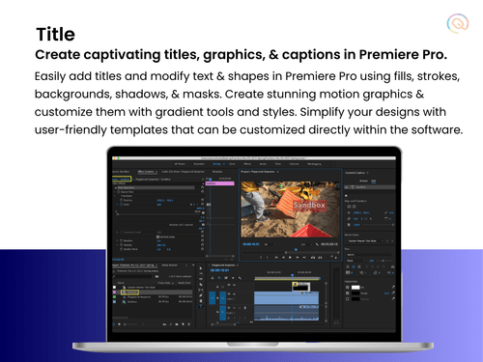Reset the Position parameter in Effect Controls

[203, 200]
